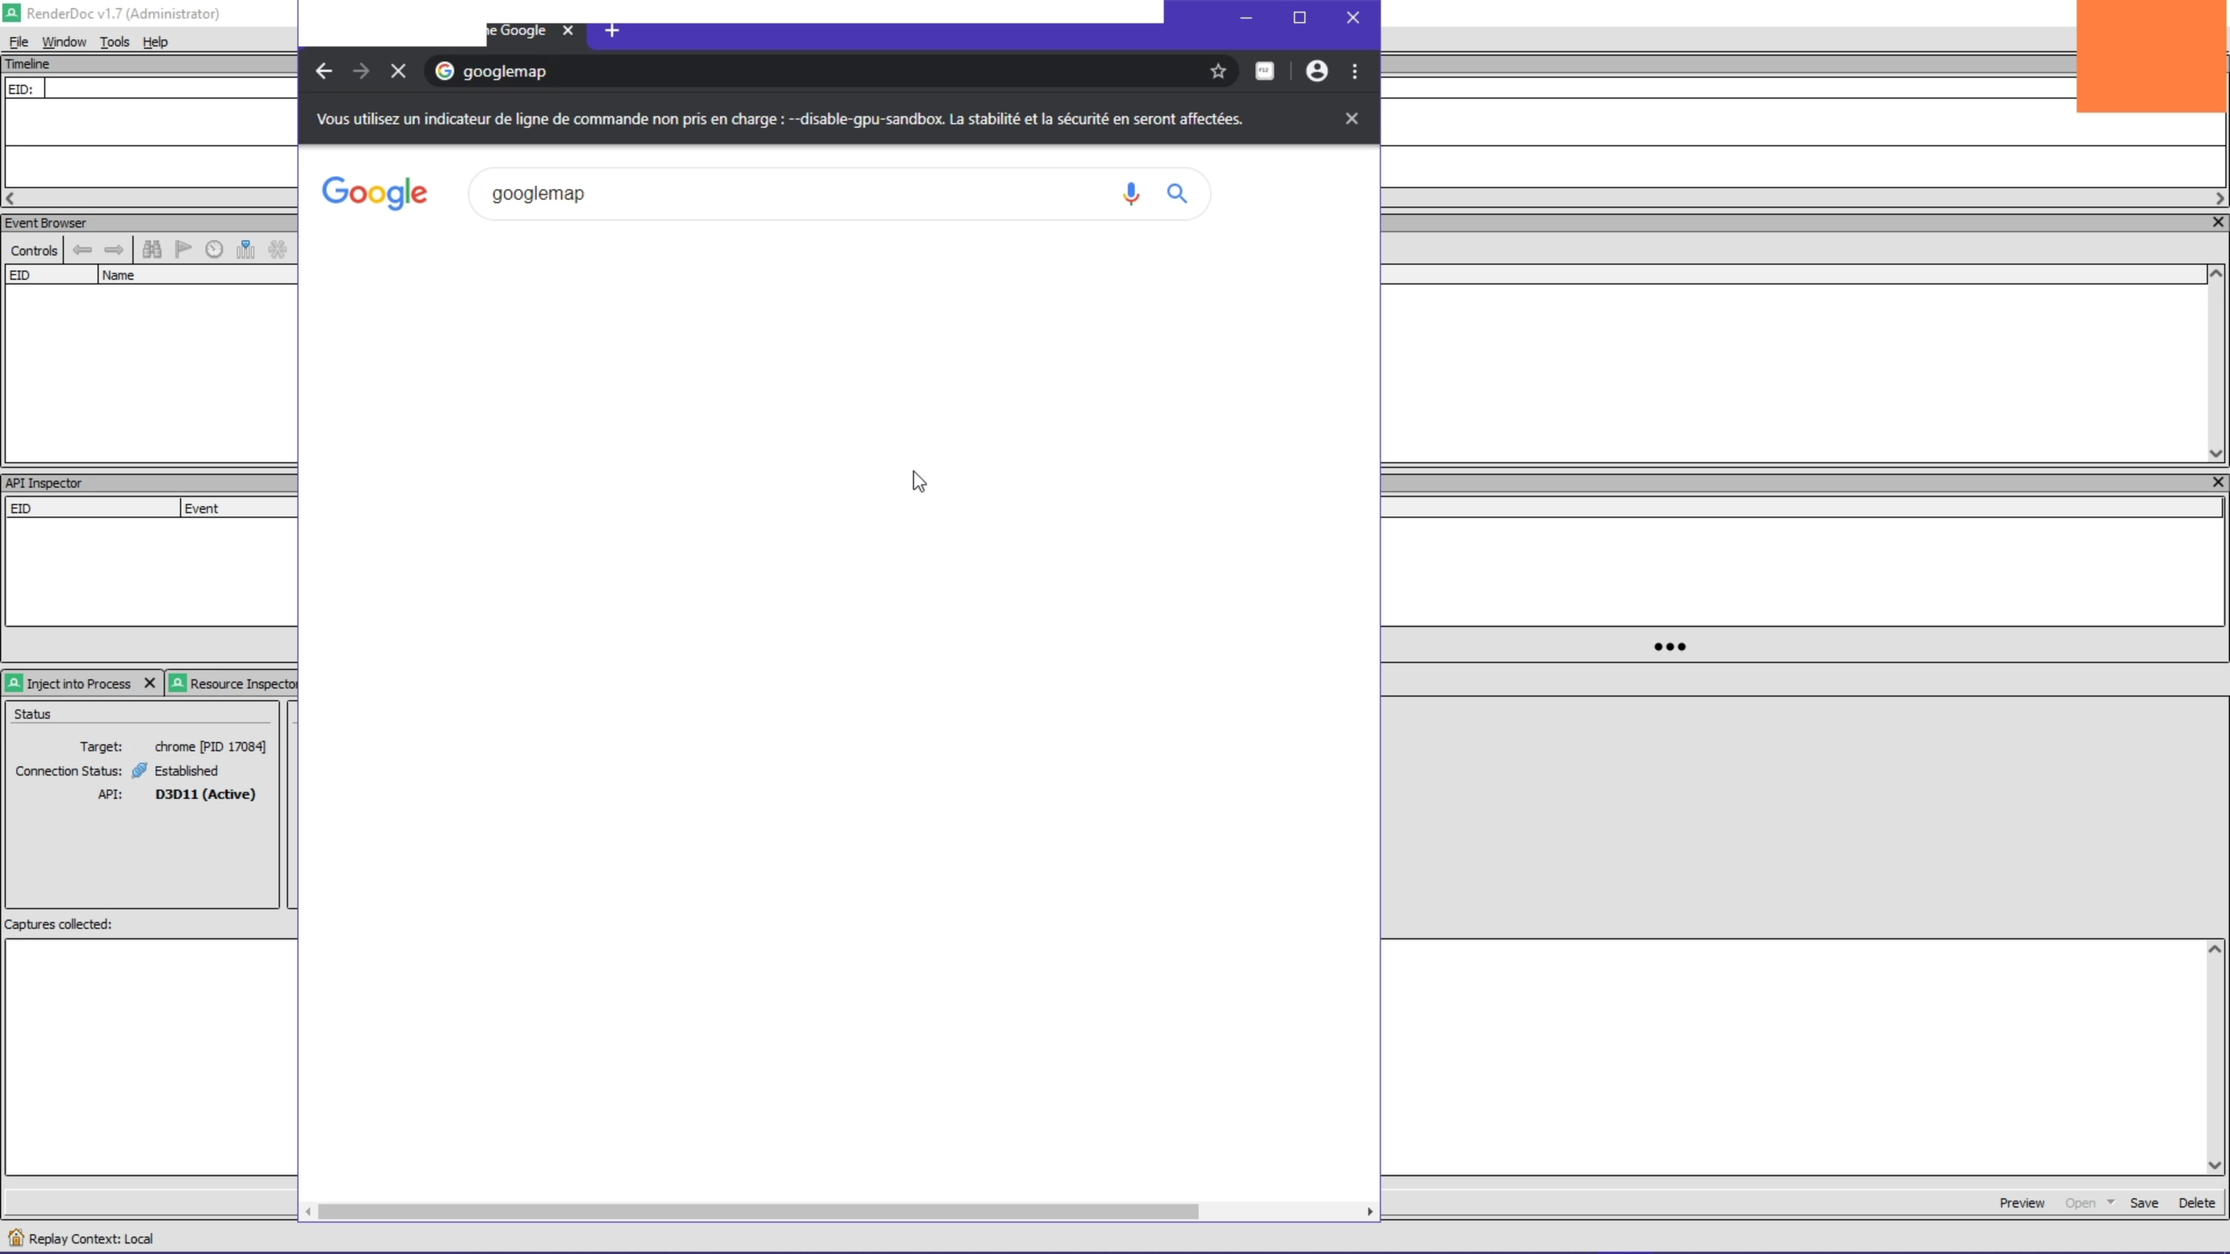2230x1254 pixels.
Task: Click the EID column header in Event Browser
Action: pyautogui.click(x=52, y=275)
